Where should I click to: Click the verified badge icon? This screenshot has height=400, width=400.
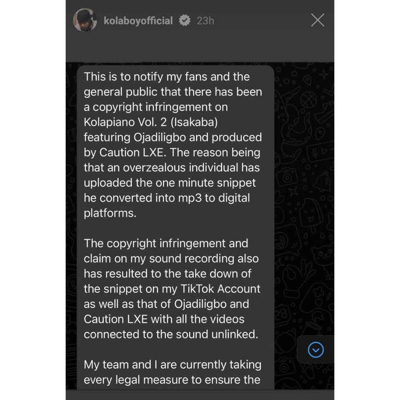coord(184,20)
